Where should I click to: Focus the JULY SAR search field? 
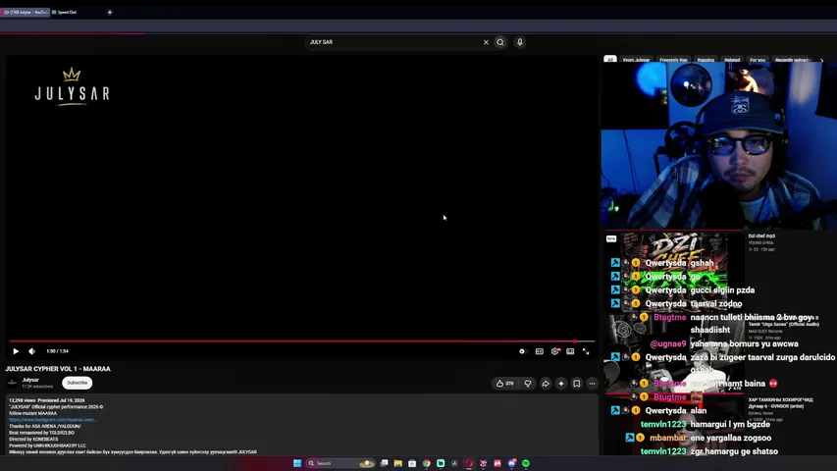tap(393, 42)
